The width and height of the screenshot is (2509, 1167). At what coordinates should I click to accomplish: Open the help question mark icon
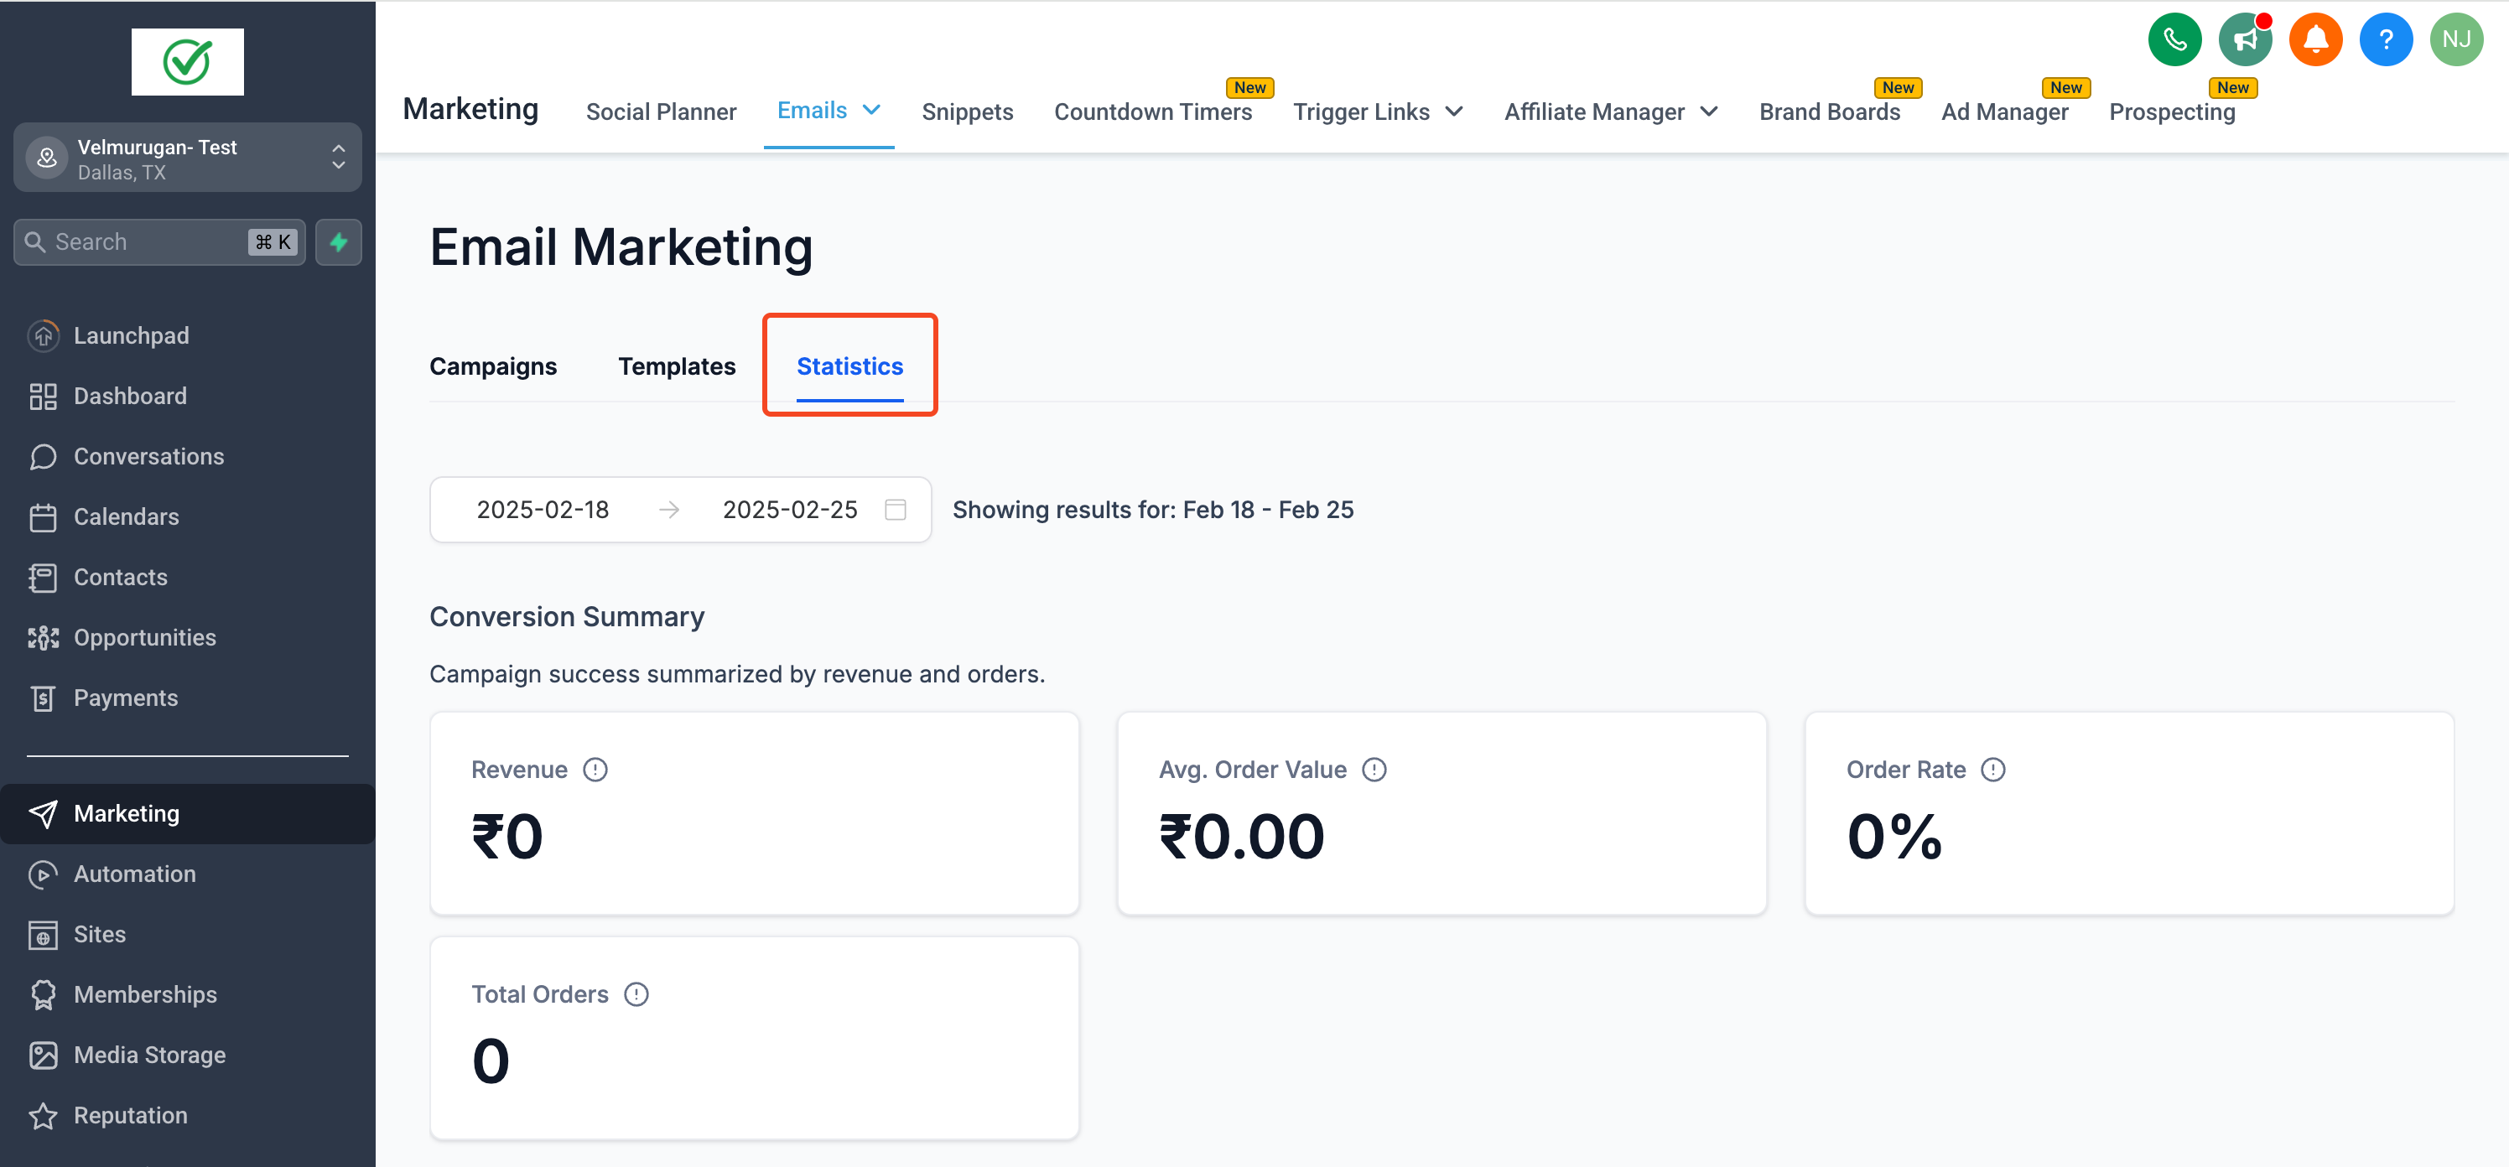[x=2387, y=39]
